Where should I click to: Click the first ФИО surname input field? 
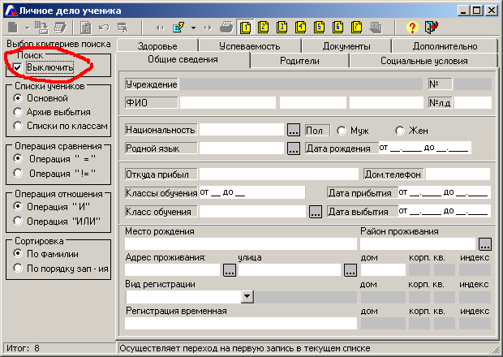(x=228, y=103)
